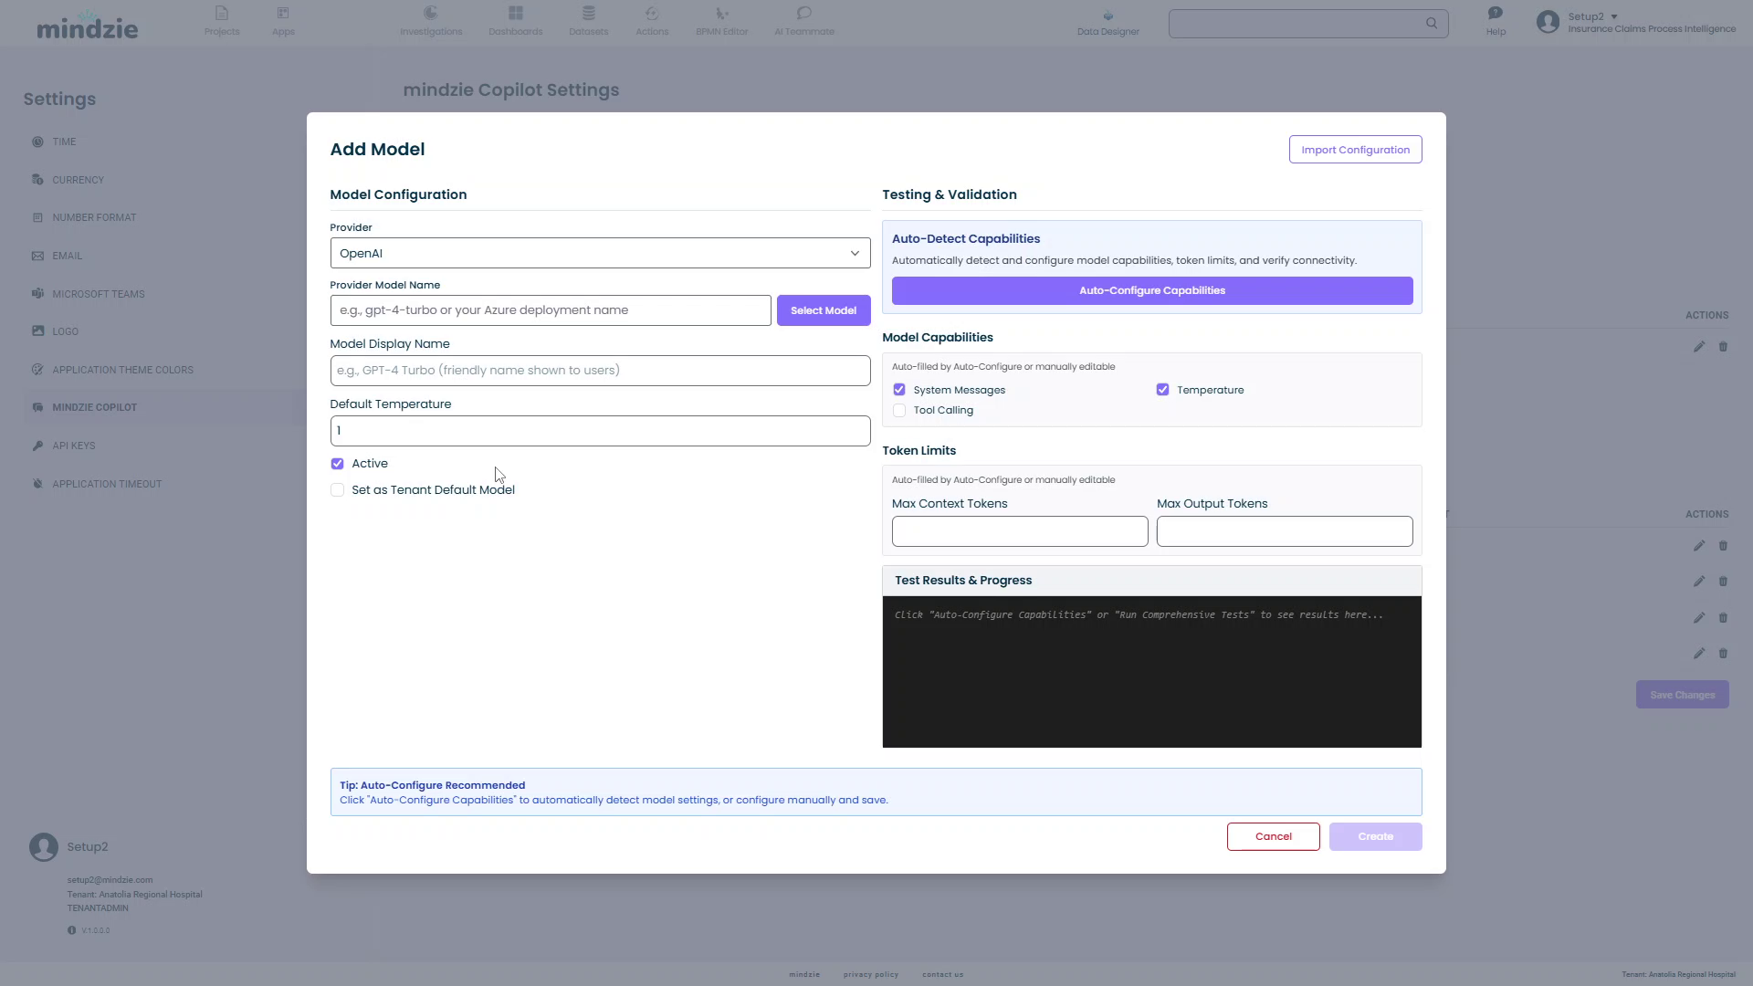The image size is (1753, 986).
Task: Enable Tool Calling capability
Action: point(899,411)
